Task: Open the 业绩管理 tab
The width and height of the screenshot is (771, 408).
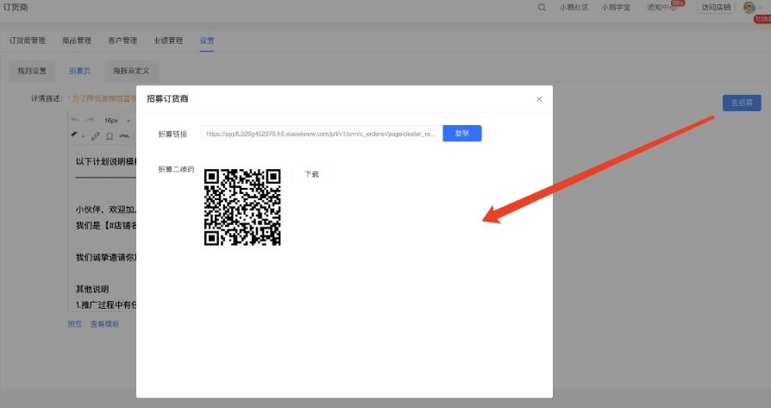Action: pos(168,41)
